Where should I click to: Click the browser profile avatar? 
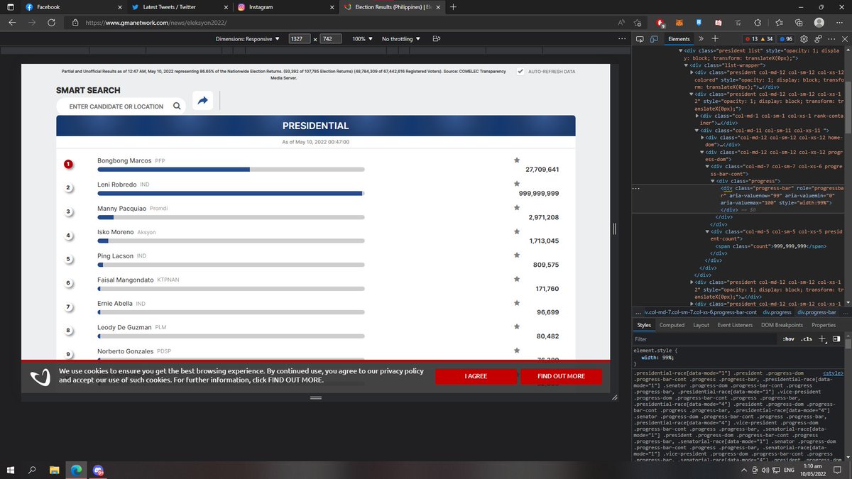point(819,23)
